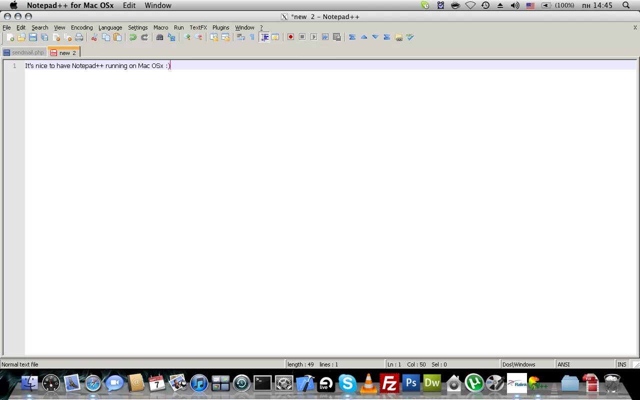Close the current document via toolbar icon
The image size is (640, 400).
tap(56, 37)
